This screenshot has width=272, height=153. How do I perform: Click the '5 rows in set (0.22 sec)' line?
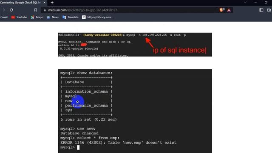tap(89, 119)
